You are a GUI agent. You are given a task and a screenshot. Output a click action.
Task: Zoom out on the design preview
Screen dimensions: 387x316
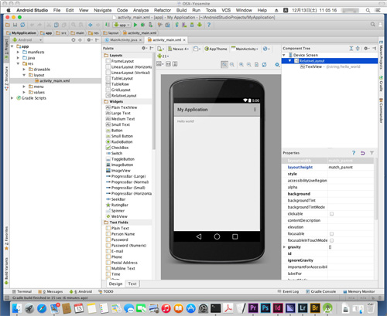[x=248, y=64]
